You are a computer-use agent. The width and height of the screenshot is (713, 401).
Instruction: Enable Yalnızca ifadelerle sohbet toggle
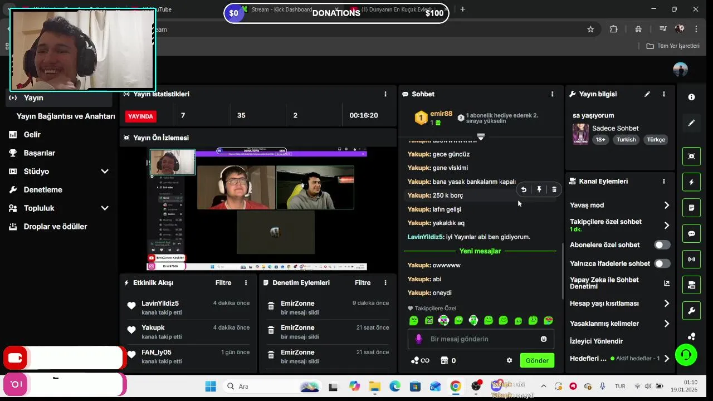point(662,263)
